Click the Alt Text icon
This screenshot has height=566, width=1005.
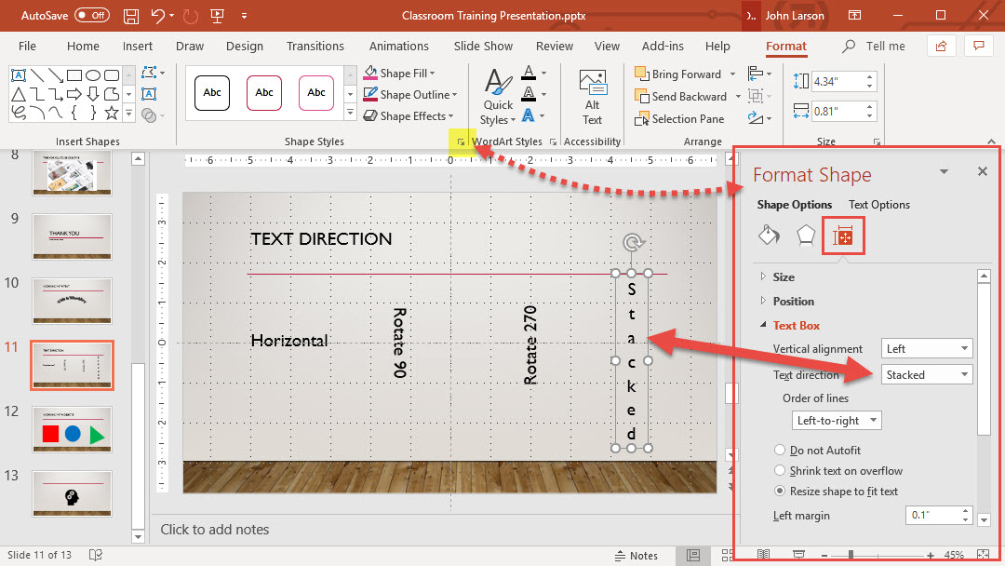592,98
